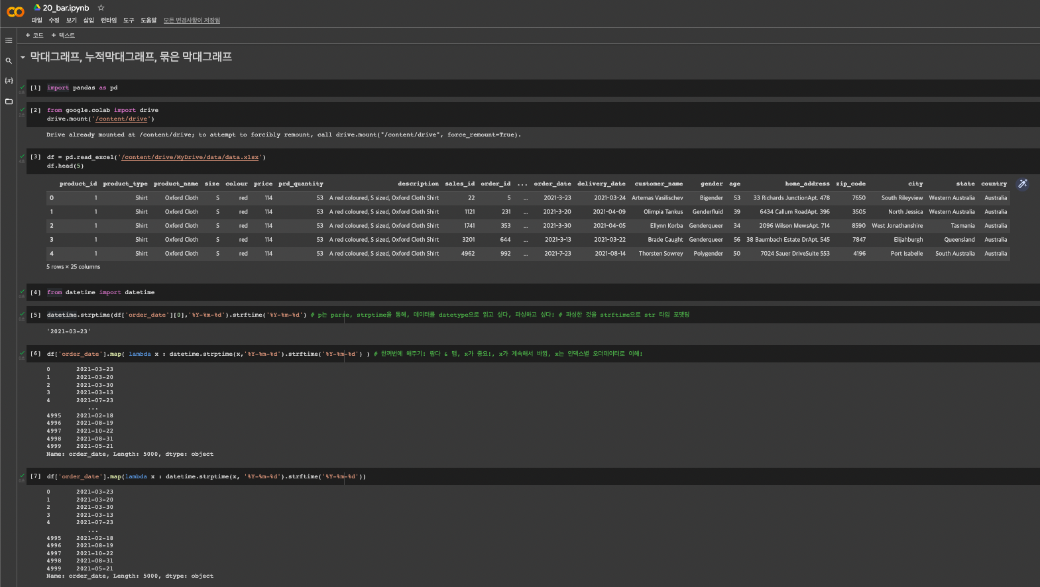This screenshot has height=587, width=1040.
Task: Click the Colab logo icon
Action: pyautogui.click(x=15, y=12)
